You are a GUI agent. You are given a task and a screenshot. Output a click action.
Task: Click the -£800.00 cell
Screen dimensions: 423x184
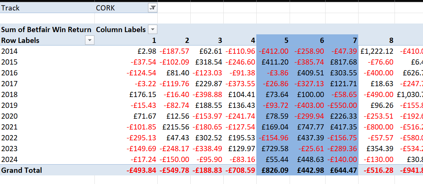[377, 127]
